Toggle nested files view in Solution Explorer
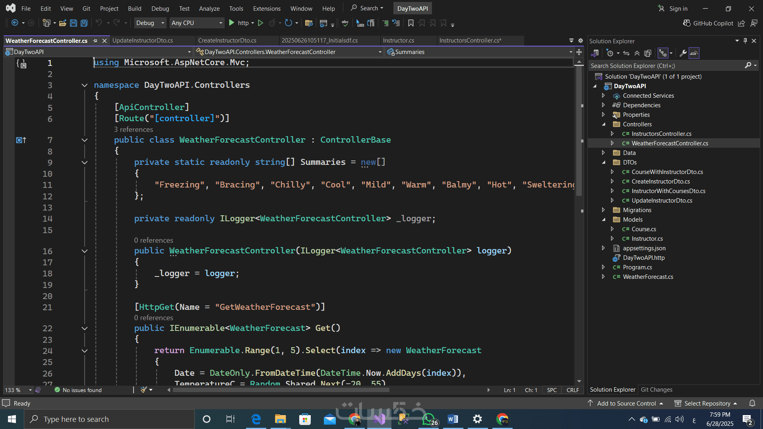This screenshot has width=763, height=429. [662, 53]
